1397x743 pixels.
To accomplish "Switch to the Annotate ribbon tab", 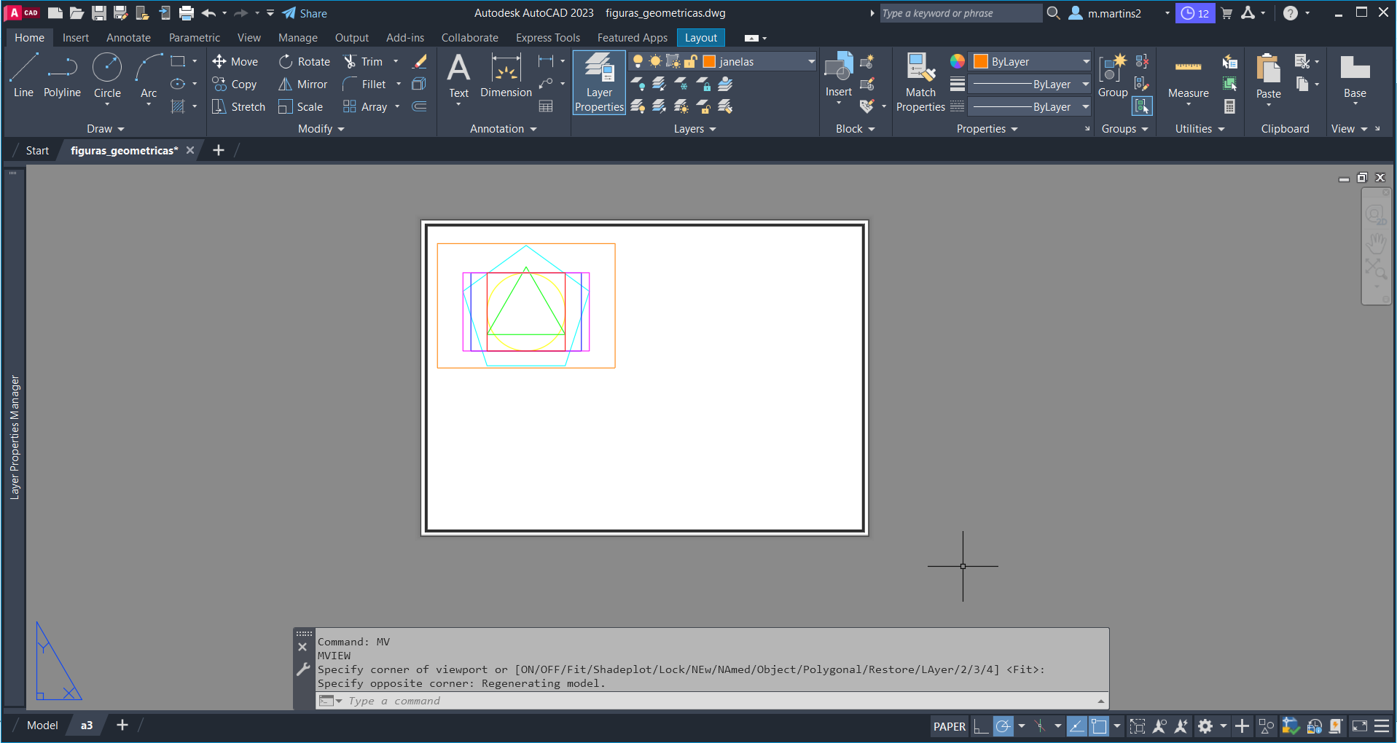I will [x=128, y=38].
